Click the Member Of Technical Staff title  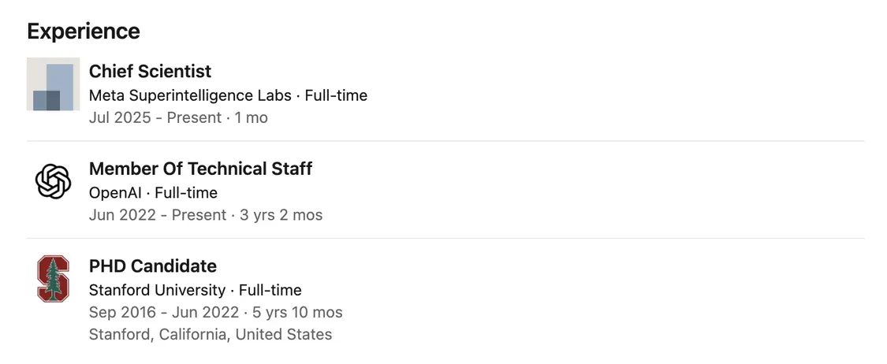coord(200,169)
